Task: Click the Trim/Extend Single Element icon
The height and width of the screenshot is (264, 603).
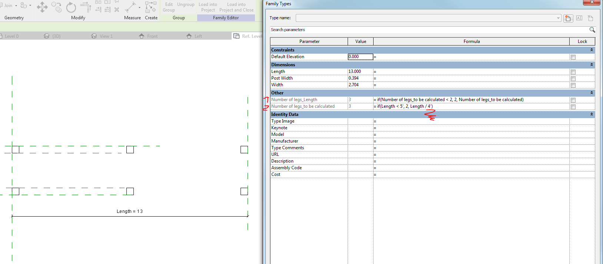Action: click(98, 10)
